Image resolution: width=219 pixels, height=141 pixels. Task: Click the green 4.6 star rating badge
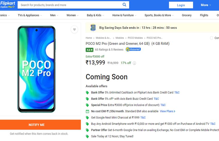coord(89,50)
